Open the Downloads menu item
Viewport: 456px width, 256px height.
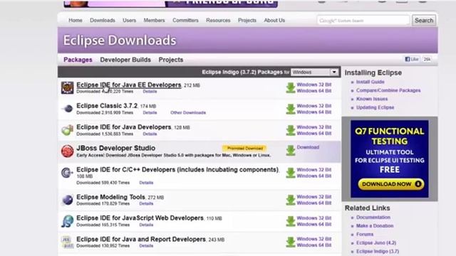point(103,21)
